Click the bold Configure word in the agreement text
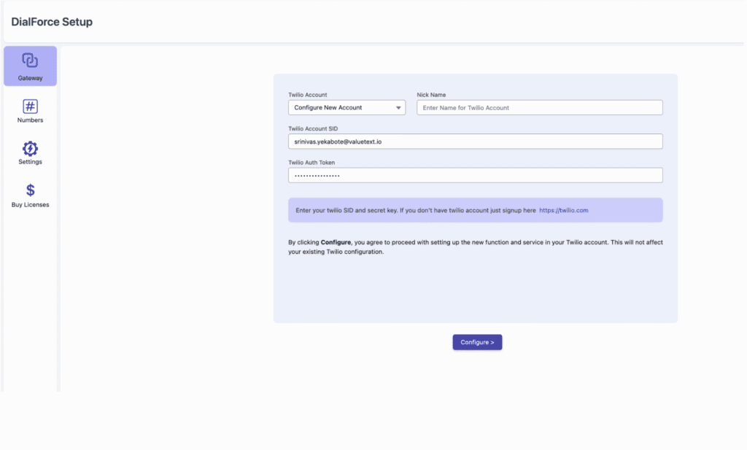Image resolution: width=747 pixels, height=450 pixels. (x=336, y=242)
